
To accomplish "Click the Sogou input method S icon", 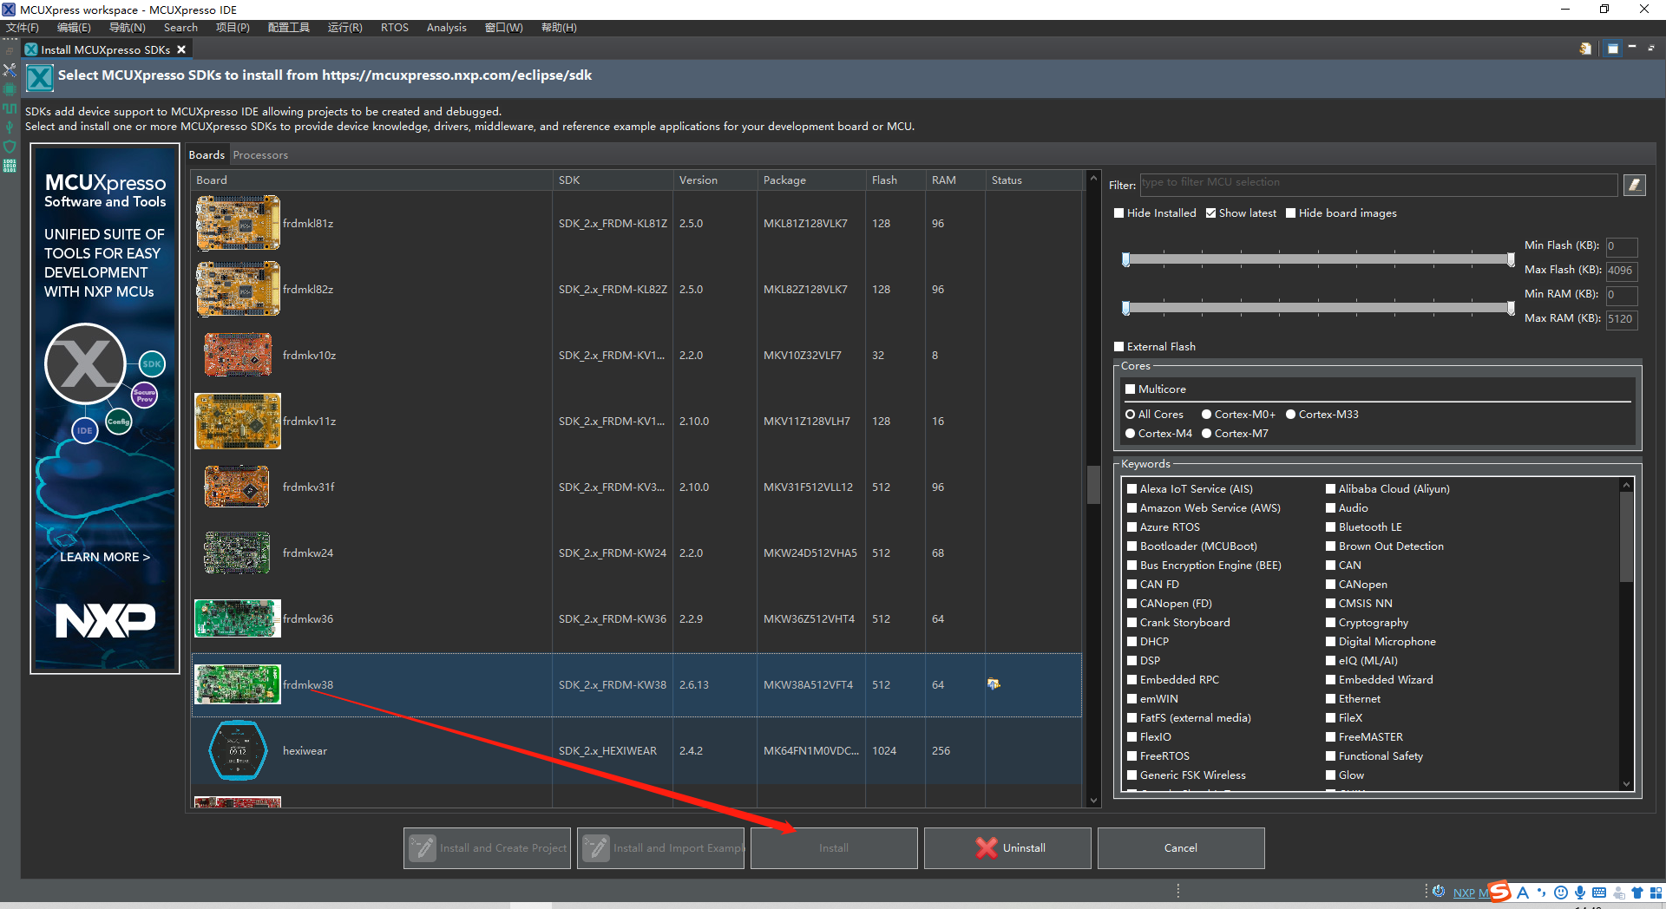I will [1499, 892].
